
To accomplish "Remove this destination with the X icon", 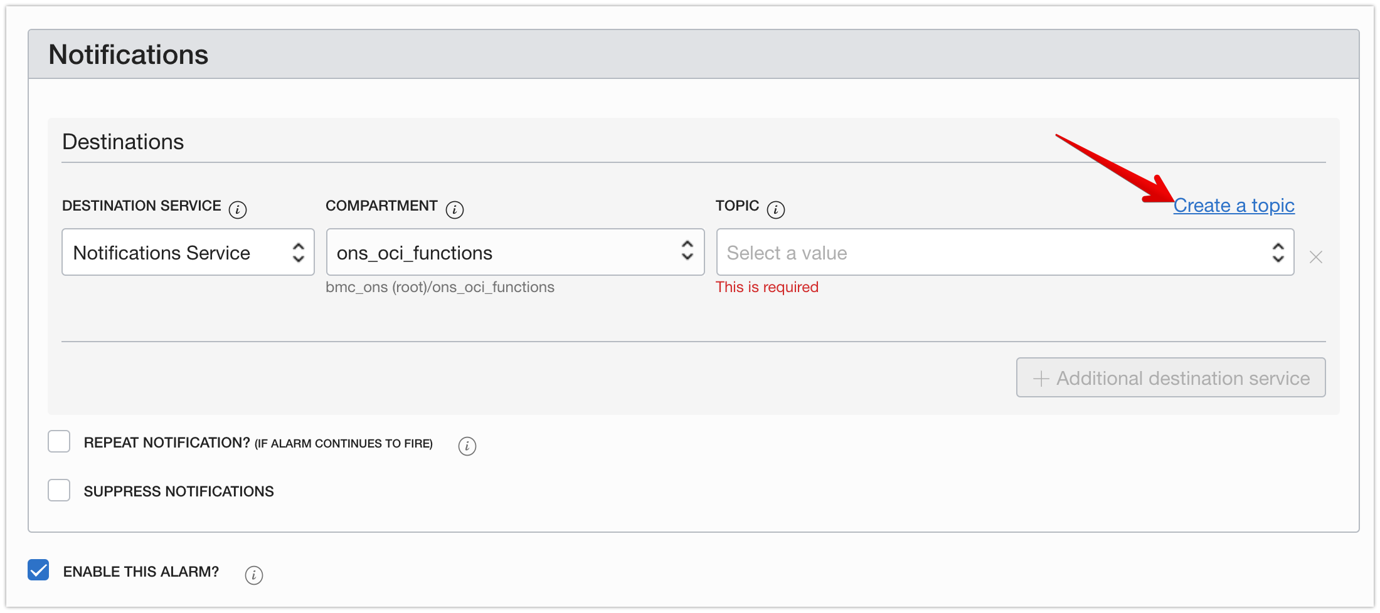I will (x=1315, y=257).
